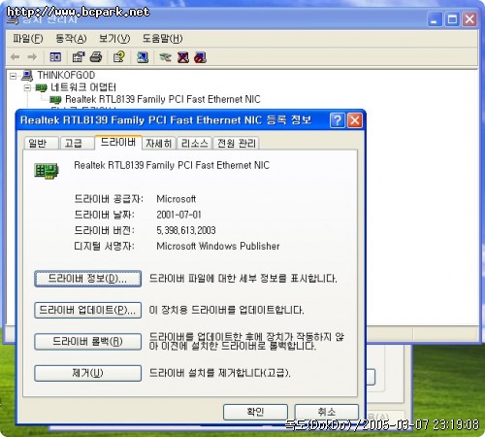Maximize the Device Manager window

pyautogui.click(x=452, y=19)
